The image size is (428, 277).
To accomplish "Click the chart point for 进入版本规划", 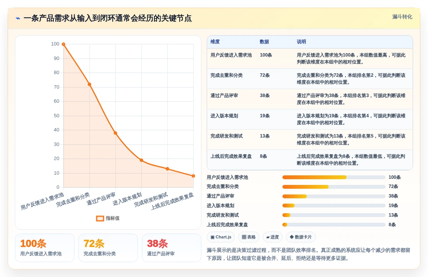I will pyautogui.click(x=141, y=160).
